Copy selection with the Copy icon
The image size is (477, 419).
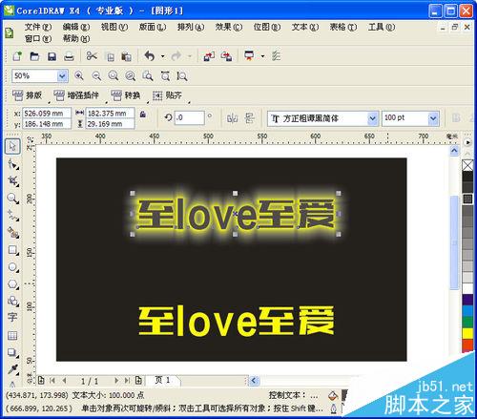click(x=110, y=56)
